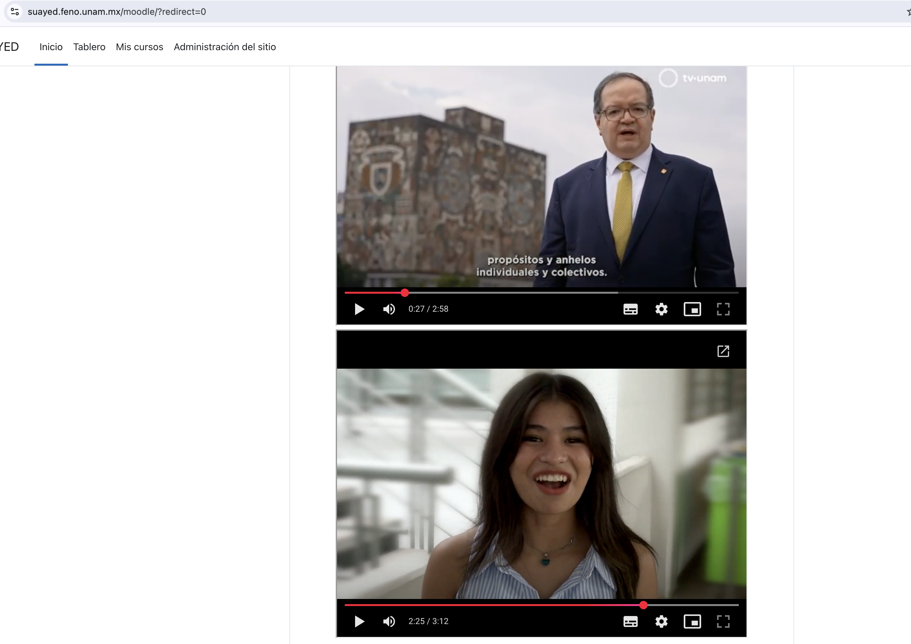Image resolution: width=911 pixels, height=644 pixels.
Task: Enable picture-in-picture on first video
Action: coord(692,309)
